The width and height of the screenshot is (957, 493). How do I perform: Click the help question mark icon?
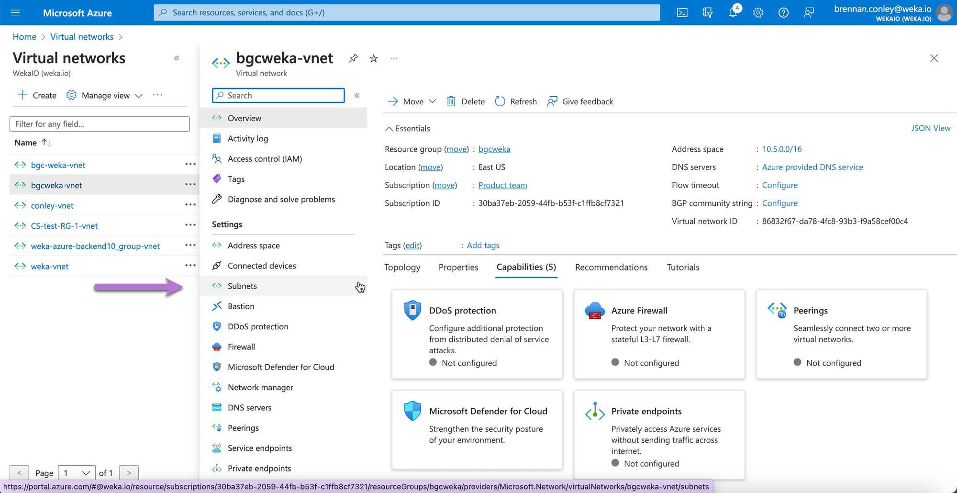click(783, 12)
